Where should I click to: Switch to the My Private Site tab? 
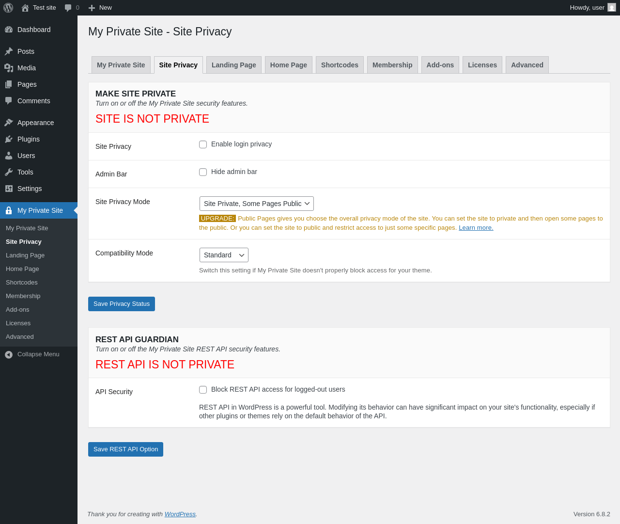(121, 65)
